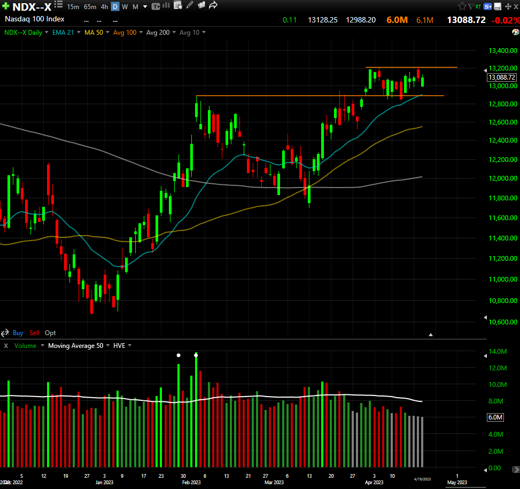Open the timeframe dropdown arrow
The width and height of the screenshot is (520, 489).
point(145,6)
